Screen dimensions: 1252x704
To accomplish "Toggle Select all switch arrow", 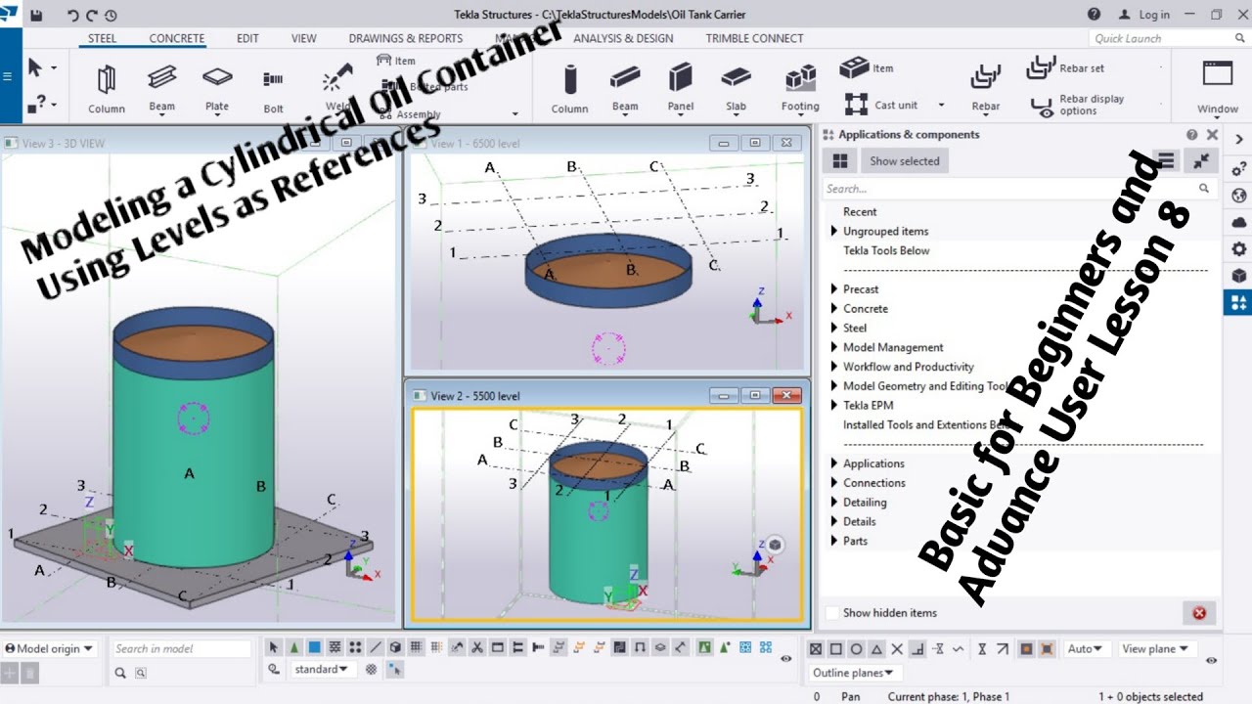I will point(272,647).
